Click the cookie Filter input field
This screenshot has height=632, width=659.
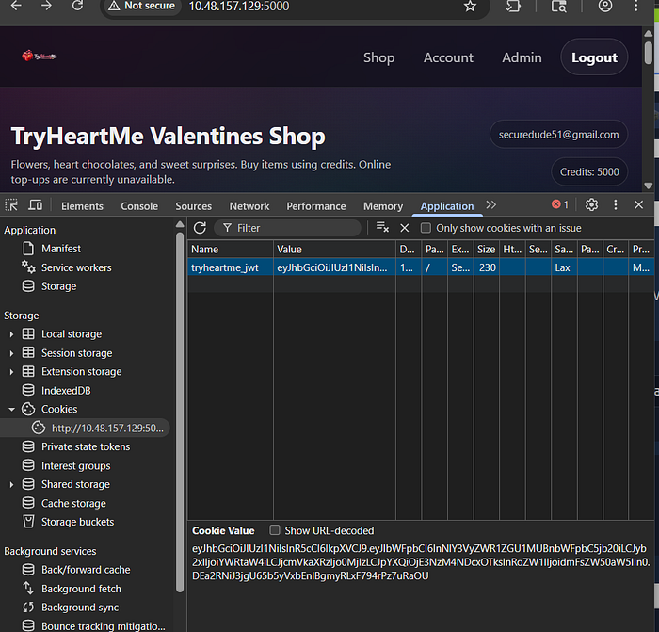click(287, 228)
